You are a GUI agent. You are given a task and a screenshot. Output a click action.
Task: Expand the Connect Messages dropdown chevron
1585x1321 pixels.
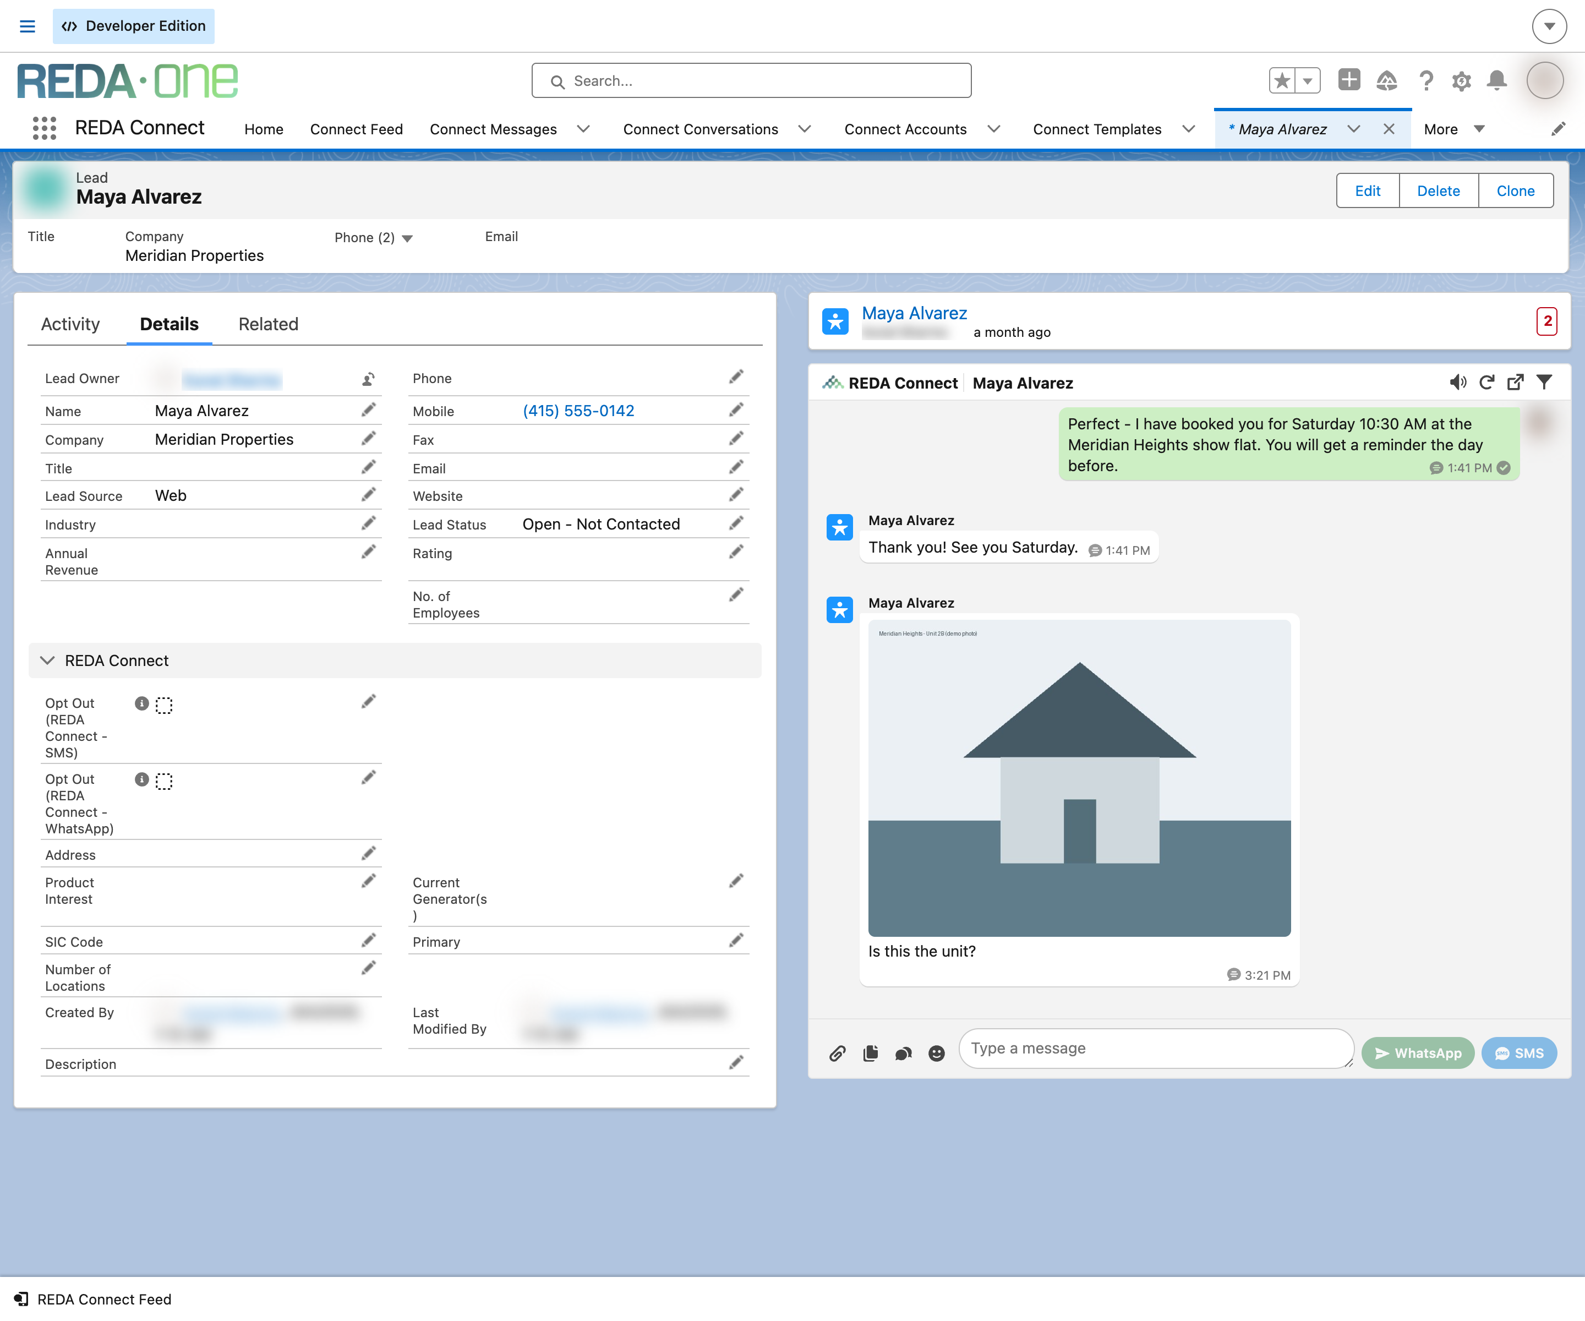pyautogui.click(x=583, y=129)
